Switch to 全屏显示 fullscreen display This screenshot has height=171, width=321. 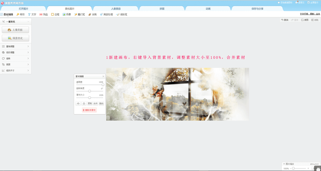313,3
